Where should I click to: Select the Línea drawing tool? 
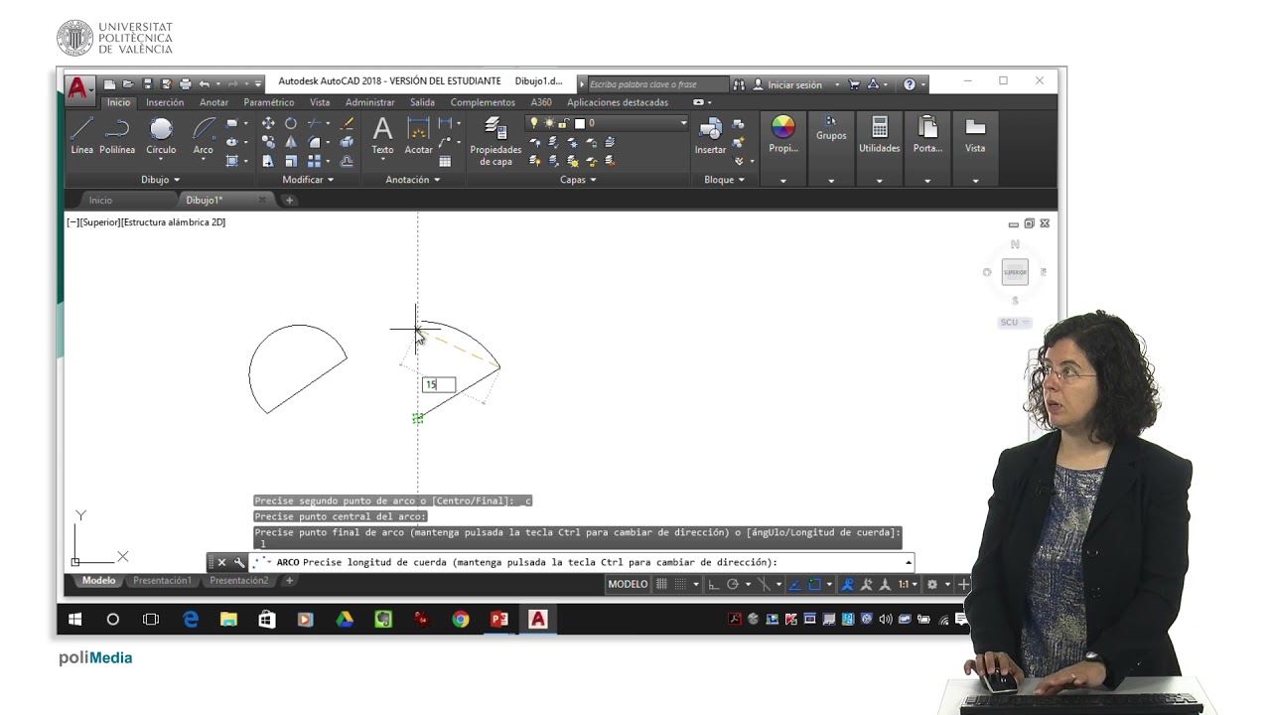pos(81,135)
